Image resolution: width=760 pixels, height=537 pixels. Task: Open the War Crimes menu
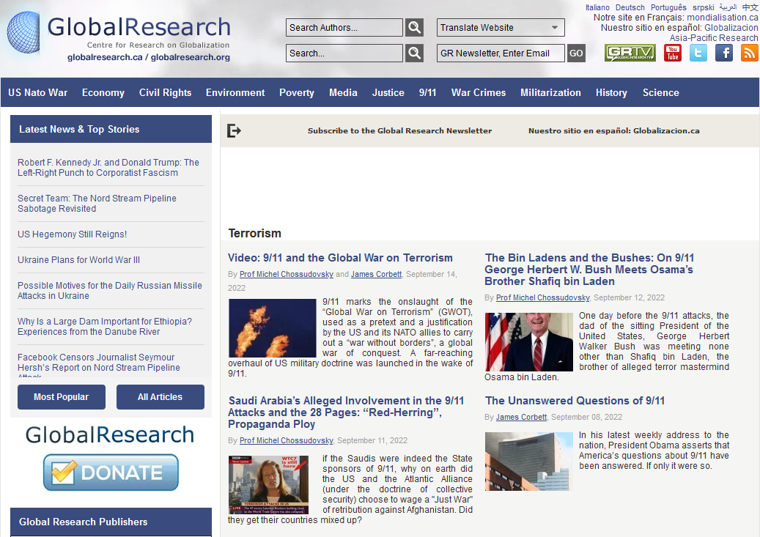point(479,92)
